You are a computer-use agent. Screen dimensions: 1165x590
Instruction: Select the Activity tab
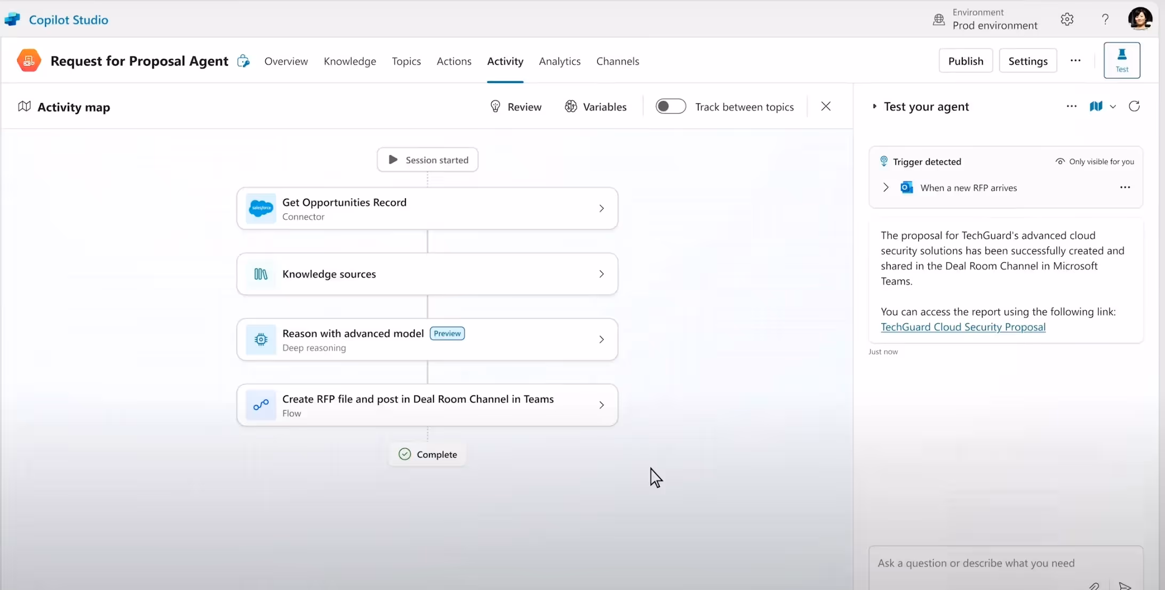[x=505, y=61]
